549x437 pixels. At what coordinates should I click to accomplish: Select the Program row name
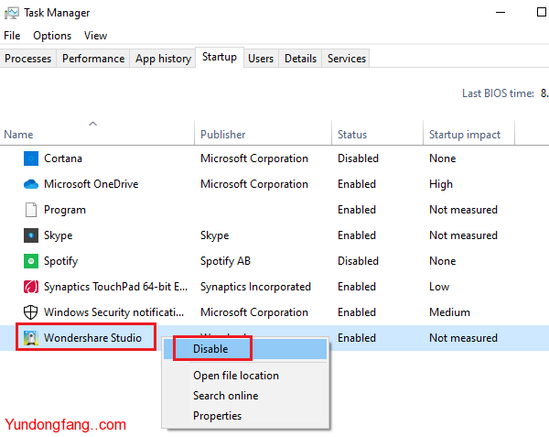pos(65,210)
